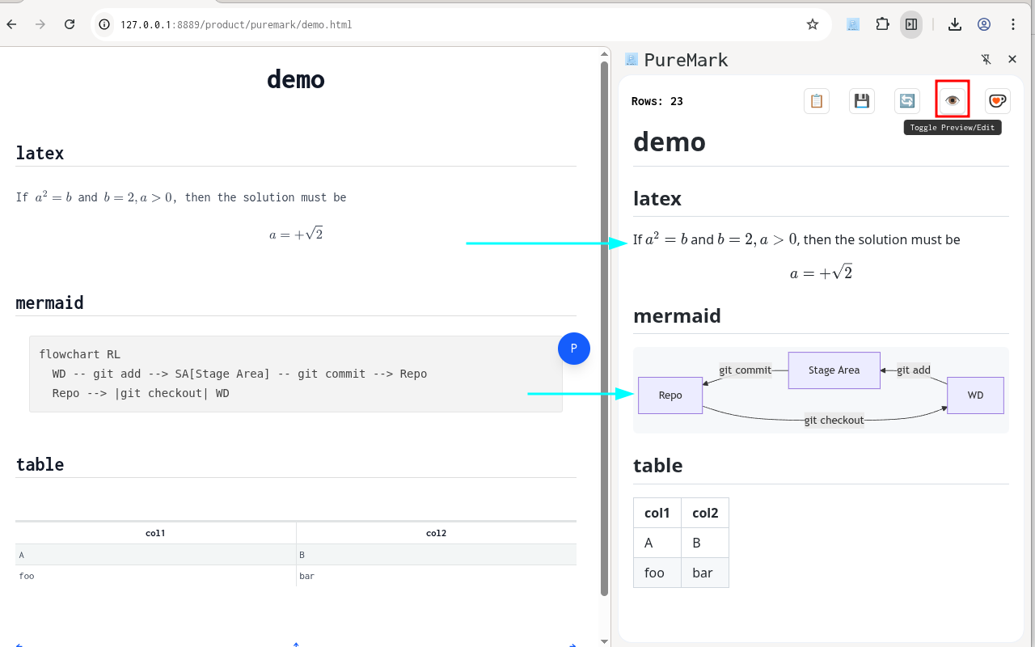Click cell "bar" in the webpage table
Image resolution: width=1035 pixels, height=647 pixels.
(437, 576)
